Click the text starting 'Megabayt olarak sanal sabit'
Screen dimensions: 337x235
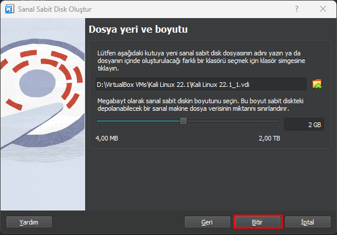pyautogui.click(x=201, y=105)
